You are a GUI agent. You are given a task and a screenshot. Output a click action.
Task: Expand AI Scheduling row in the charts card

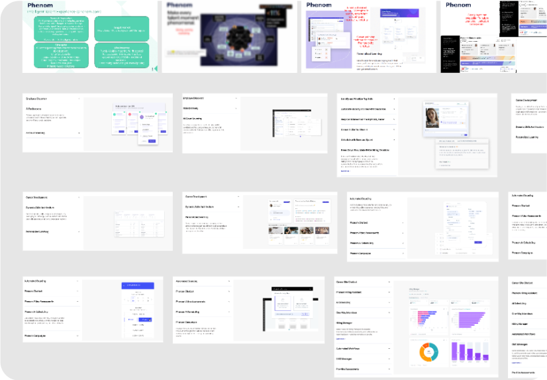point(363,302)
